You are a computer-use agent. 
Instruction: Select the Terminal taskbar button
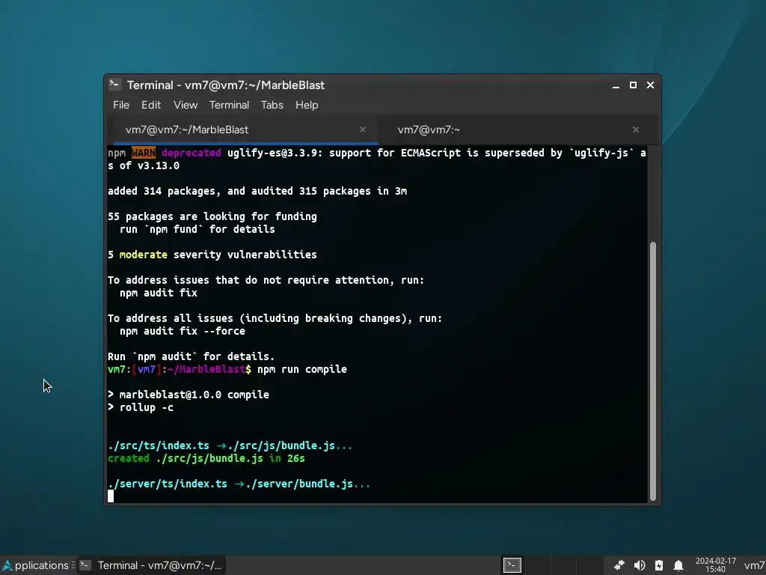click(151, 565)
